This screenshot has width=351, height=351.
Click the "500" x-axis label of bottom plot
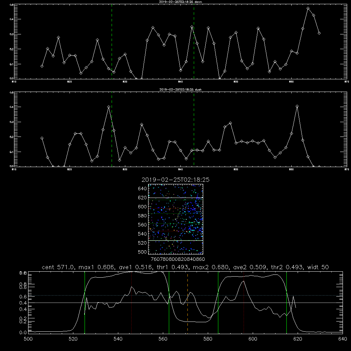pyautogui.click(x=28, y=339)
